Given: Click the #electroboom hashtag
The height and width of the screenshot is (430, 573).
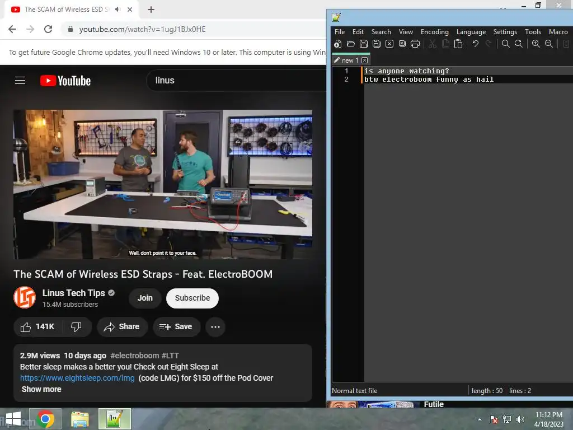Looking at the screenshot, I should pyautogui.click(x=134, y=356).
